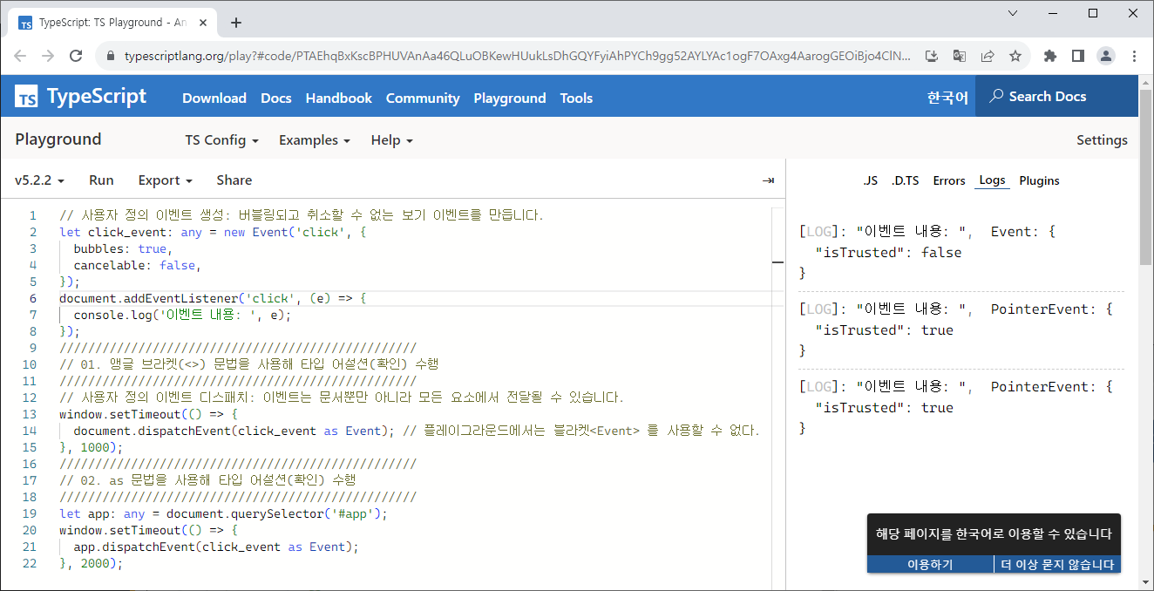
Task: Open the Tools nav link
Action: pyautogui.click(x=576, y=98)
